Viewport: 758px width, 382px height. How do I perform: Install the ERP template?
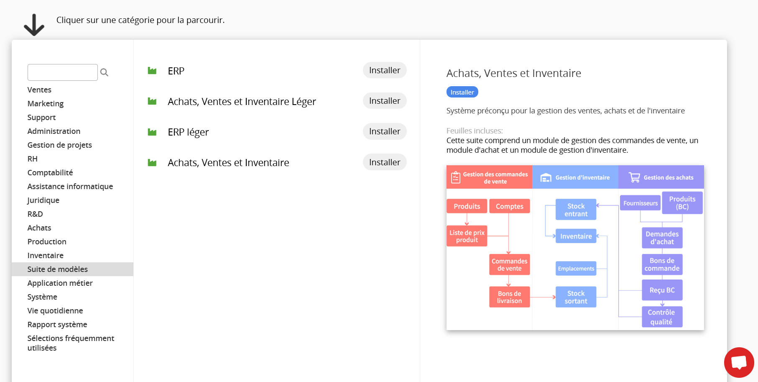(x=384, y=70)
